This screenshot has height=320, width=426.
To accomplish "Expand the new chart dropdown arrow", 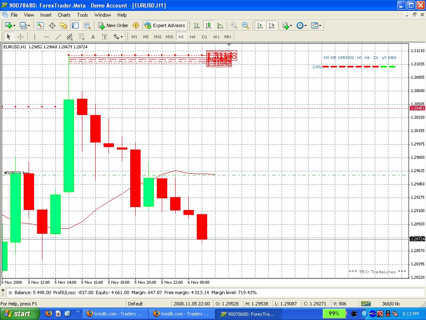I will click(x=15, y=25).
